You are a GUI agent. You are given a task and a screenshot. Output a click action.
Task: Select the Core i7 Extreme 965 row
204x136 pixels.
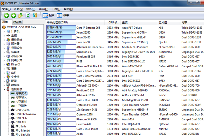click(x=125, y=28)
